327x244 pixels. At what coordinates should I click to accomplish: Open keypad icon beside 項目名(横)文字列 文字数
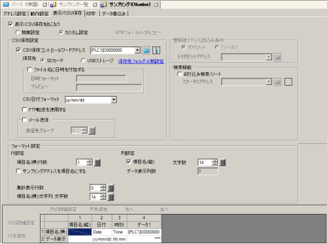click(x=111, y=197)
